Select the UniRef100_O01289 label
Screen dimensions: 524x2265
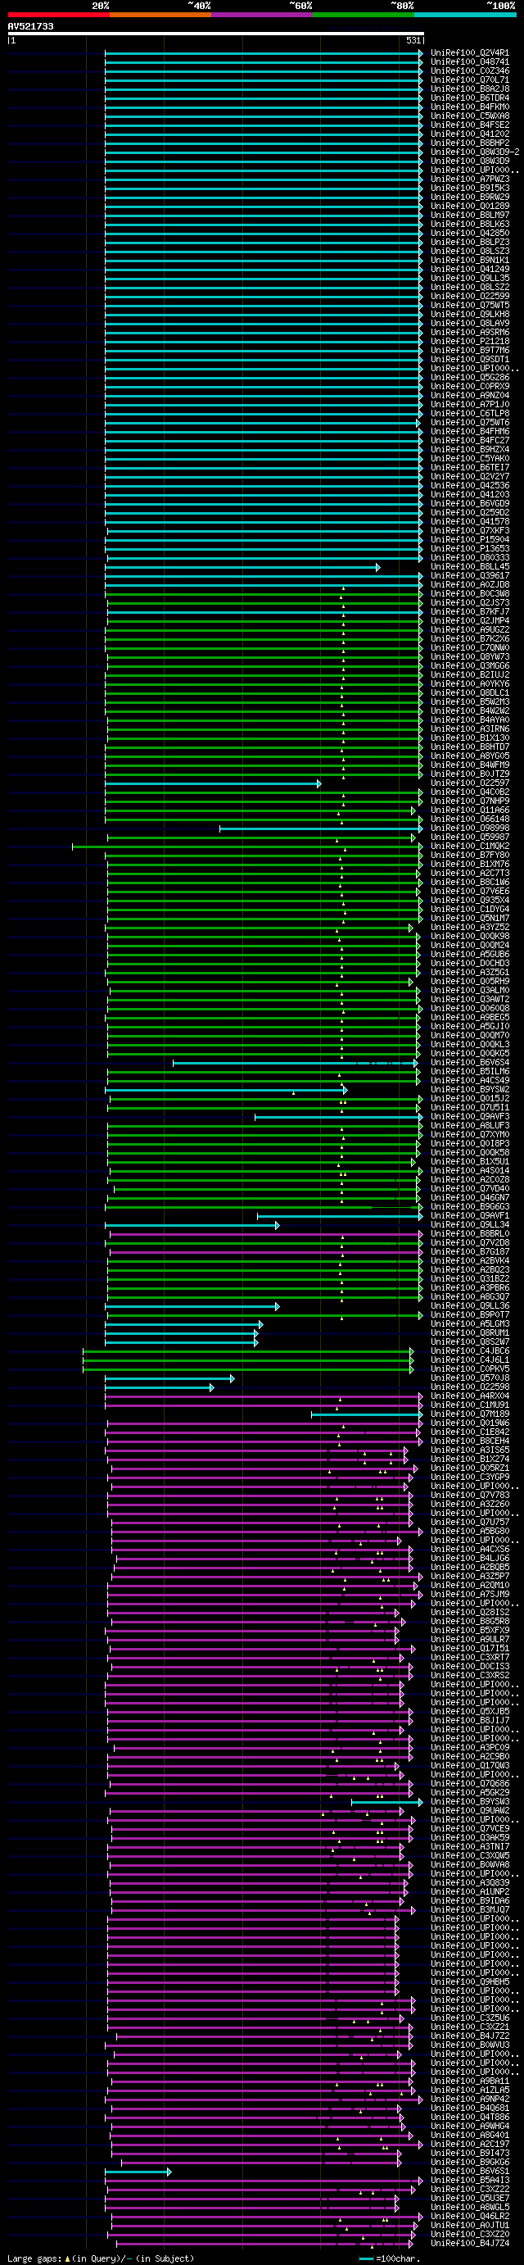tap(469, 206)
